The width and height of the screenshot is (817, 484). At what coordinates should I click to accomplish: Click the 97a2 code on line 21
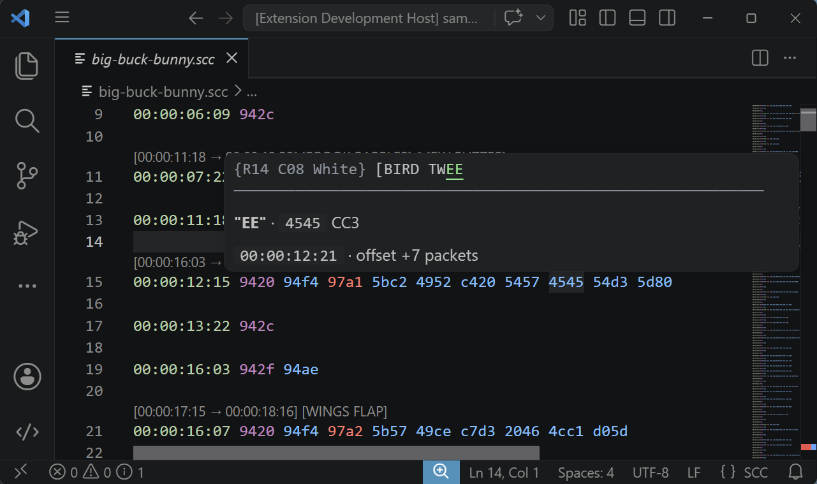pos(345,432)
